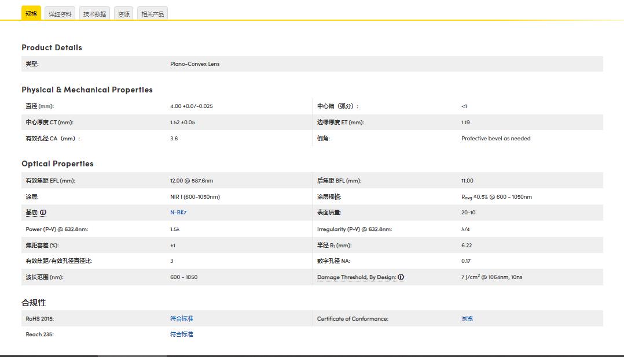Click the RoHS 2015 符合标准 link
The image size is (624, 357).
tap(181, 319)
